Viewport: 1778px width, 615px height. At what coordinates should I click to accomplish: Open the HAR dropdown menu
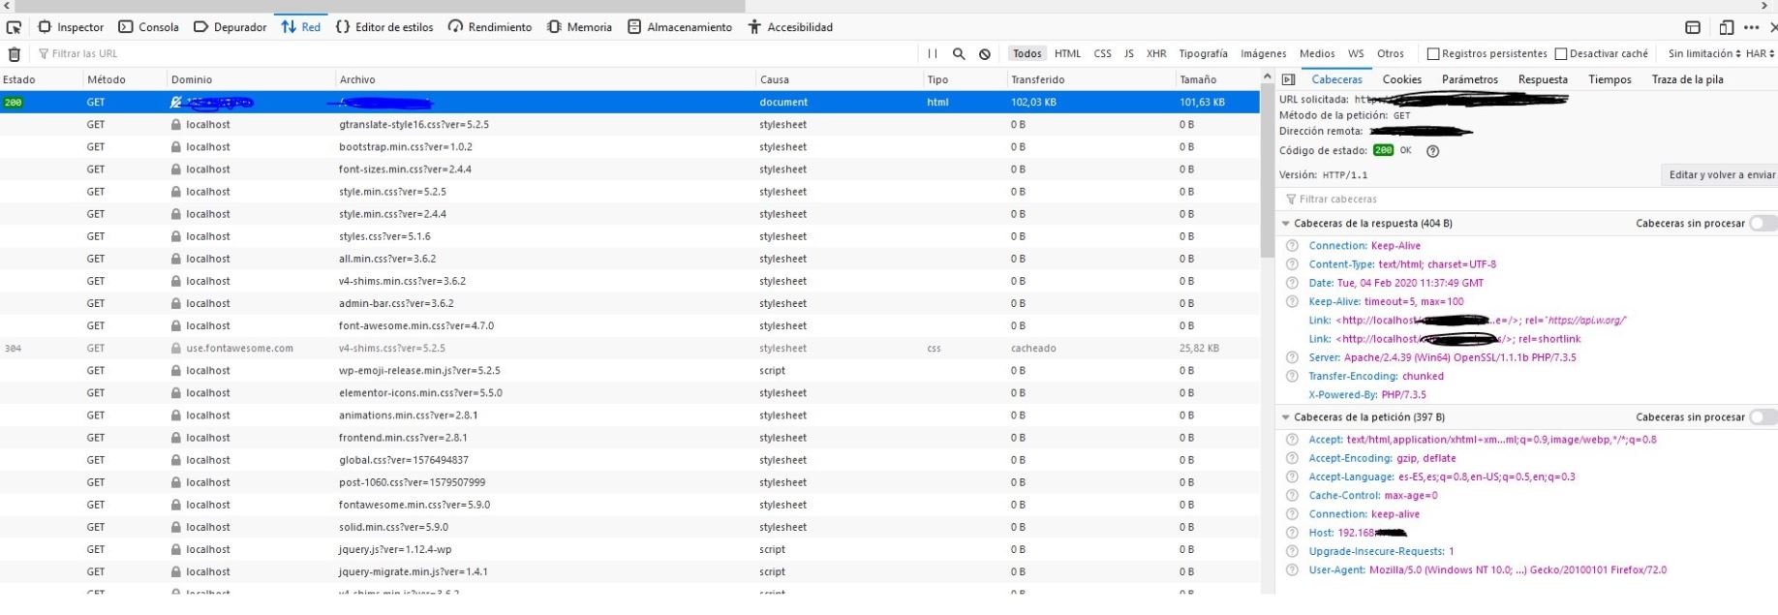[x=1760, y=54]
